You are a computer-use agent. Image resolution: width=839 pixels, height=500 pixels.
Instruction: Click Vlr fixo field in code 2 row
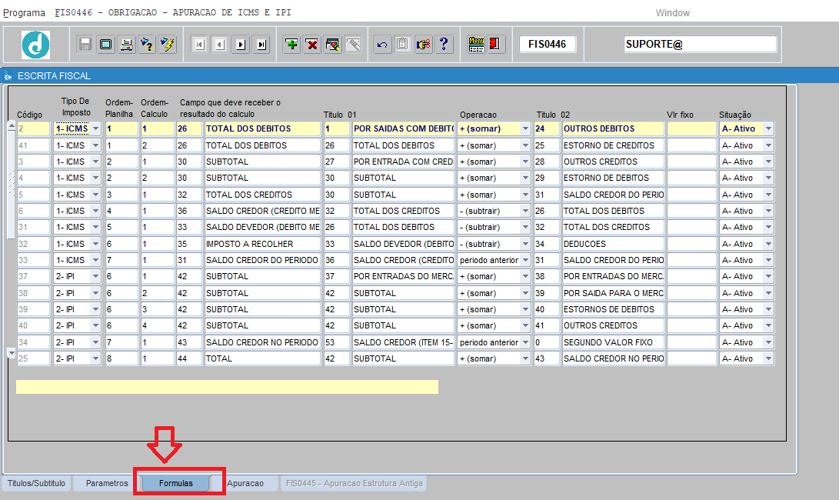(x=691, y=128)
